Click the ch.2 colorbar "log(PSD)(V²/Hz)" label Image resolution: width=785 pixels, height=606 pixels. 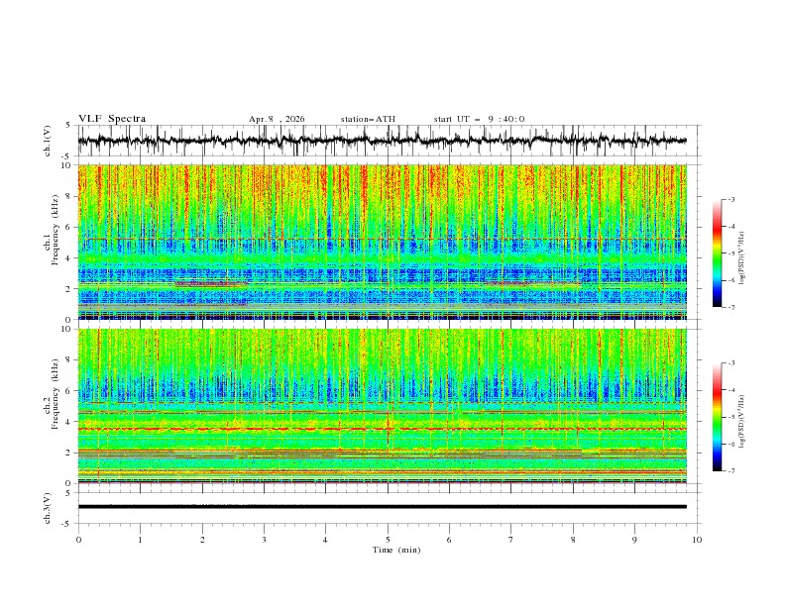tap(742, 421)
